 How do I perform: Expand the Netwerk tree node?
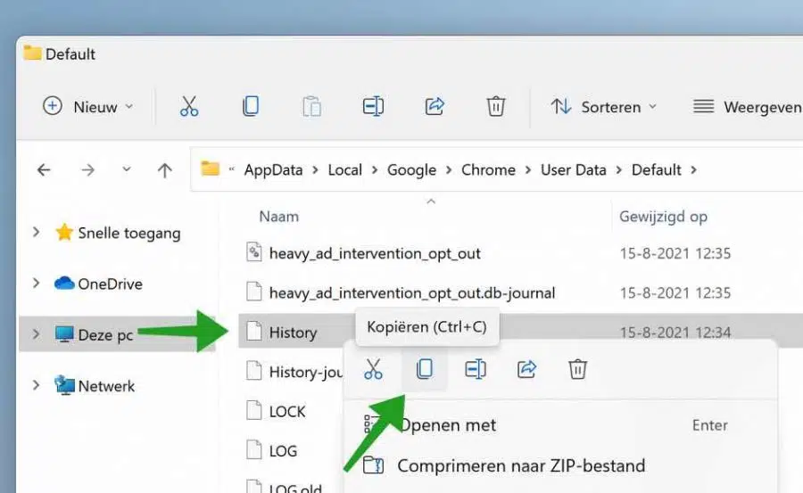click(x=36, y=385)
